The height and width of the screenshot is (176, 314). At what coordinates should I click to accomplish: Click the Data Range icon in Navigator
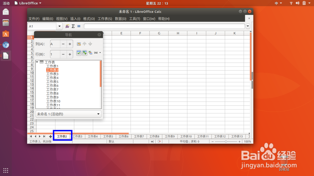tap(79, 44)
